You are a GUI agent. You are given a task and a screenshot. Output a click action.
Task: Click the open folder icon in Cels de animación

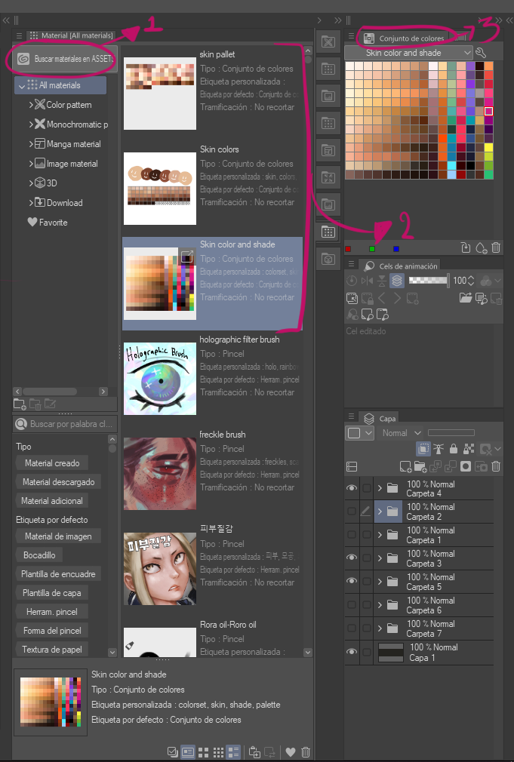click(x=466, y=298)
